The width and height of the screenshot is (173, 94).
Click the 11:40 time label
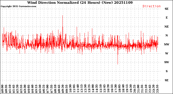(x=78, y=89)
